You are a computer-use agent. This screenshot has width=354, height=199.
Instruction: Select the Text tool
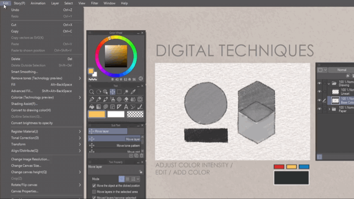point(126,107)
